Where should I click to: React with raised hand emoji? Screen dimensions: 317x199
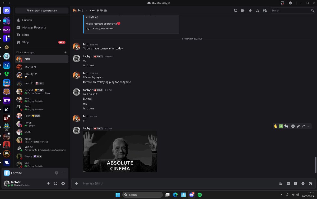(x=276, y=126)
